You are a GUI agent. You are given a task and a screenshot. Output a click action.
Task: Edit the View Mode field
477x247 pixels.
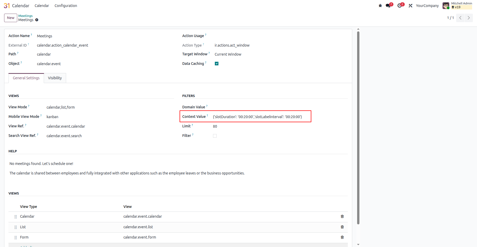[x=110, y=107]
